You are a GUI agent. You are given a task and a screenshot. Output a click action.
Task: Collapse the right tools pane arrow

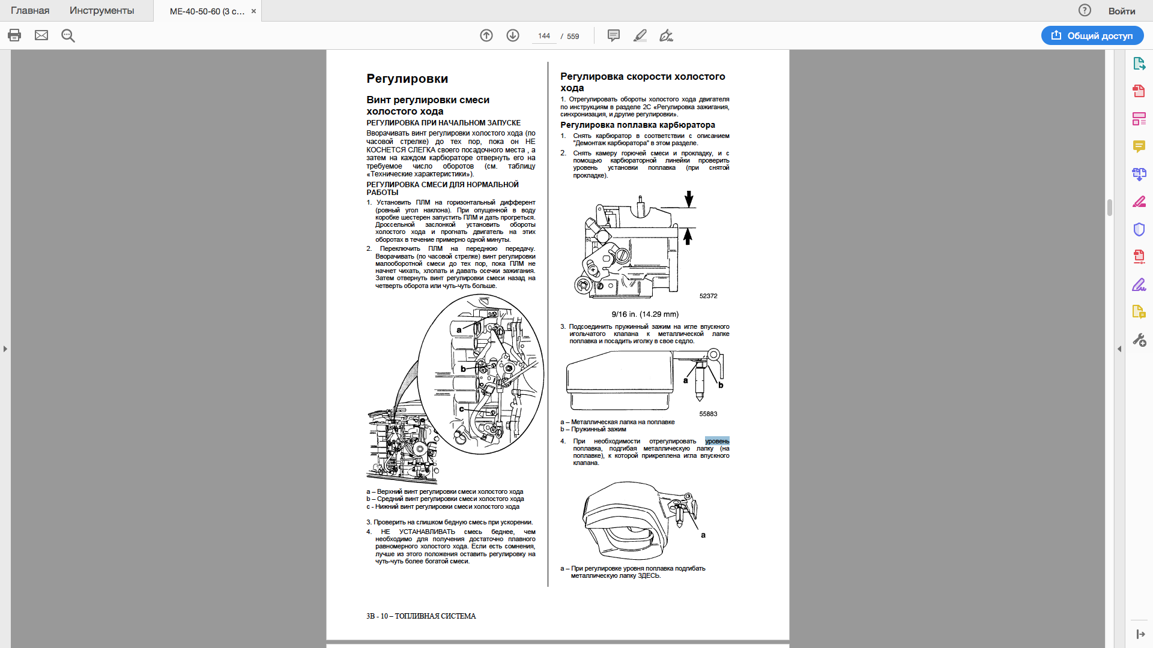click(x=1119, y=349)
